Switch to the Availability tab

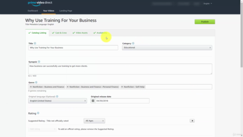tap(100, 33)
